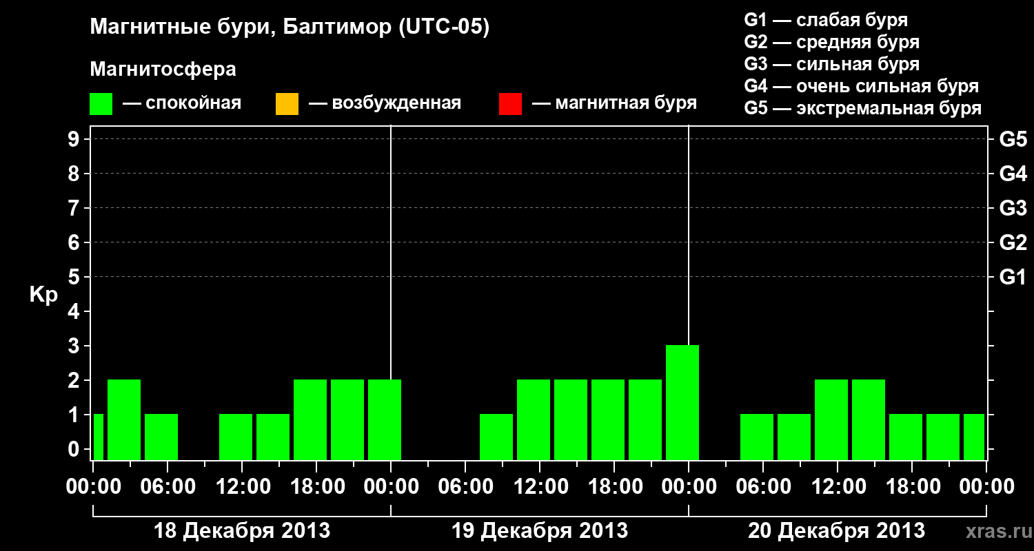
Task: Click the '12:00' label above 18 Декабря
Action: (242, 486)
